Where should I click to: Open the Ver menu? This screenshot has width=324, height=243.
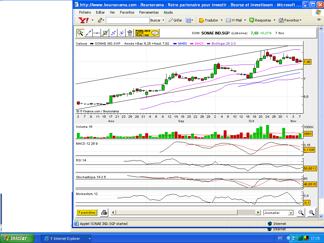pos(112,12)
